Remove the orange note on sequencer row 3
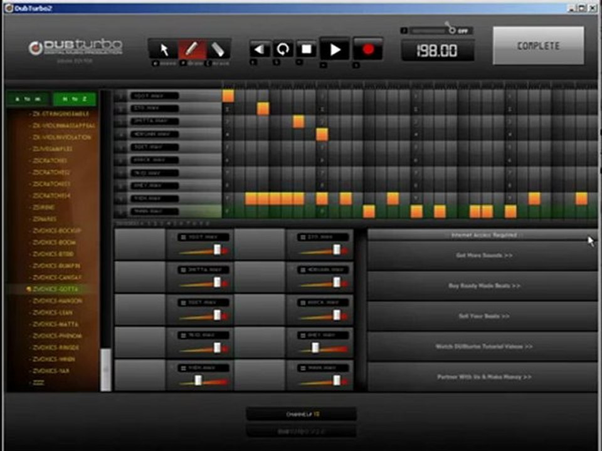This screenshot has height=451, width=602. [298, 122]
